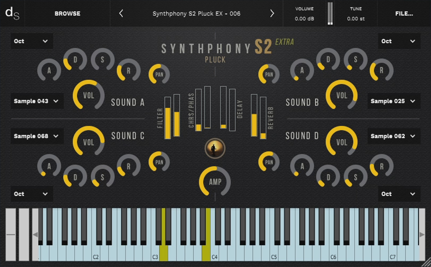Open the BROWSE preset panel
Viewport: 431px width, 267px height.
(67, 14)
